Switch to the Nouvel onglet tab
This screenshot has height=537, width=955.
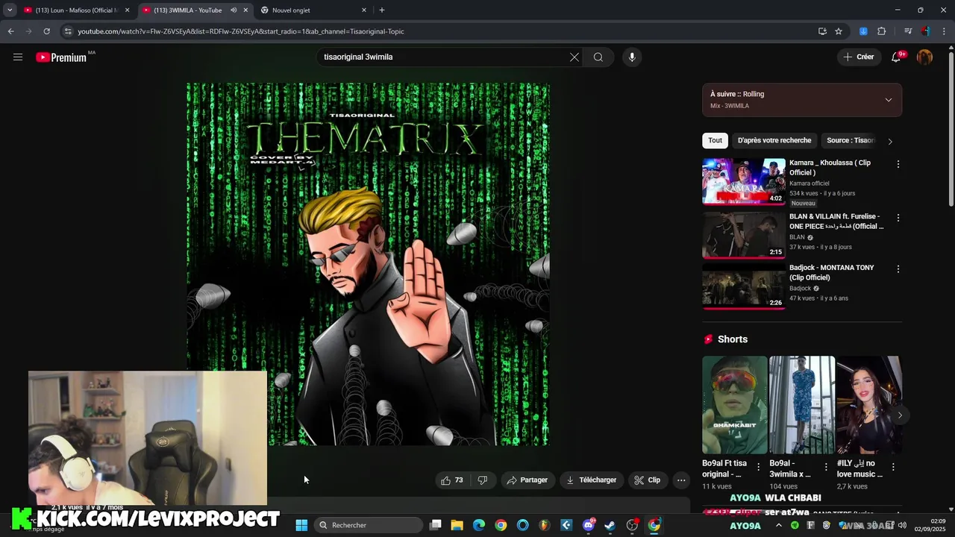click(312, 10)
